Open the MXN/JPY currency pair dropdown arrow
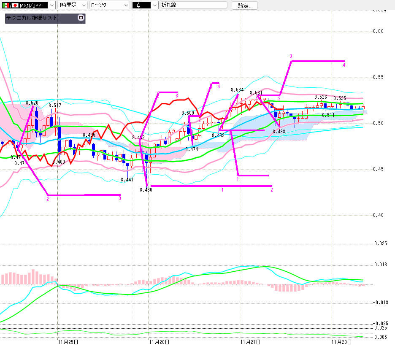Screen dimensions: 395x346 [x=51, y=5]
